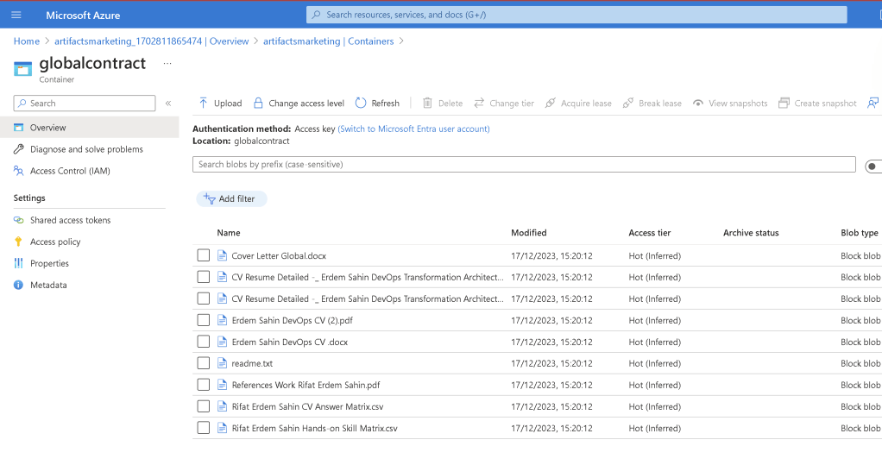Tick References Work Rifat Erdem Sahin.pdf checkbox

[204, 385]
